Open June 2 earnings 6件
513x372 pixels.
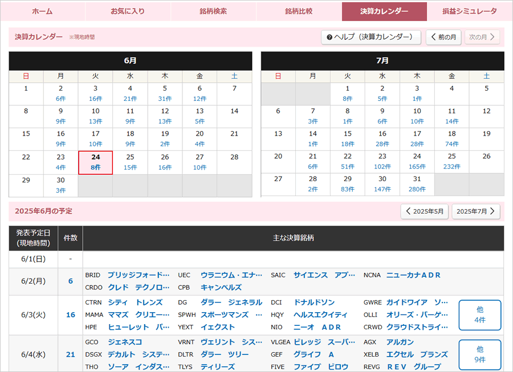61,99
